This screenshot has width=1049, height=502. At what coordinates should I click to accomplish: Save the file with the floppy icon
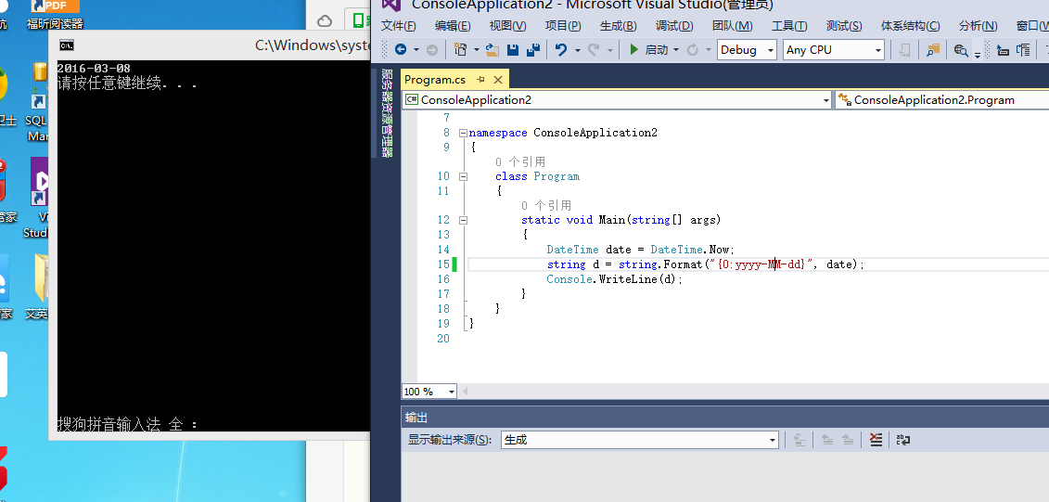(513, 49)
